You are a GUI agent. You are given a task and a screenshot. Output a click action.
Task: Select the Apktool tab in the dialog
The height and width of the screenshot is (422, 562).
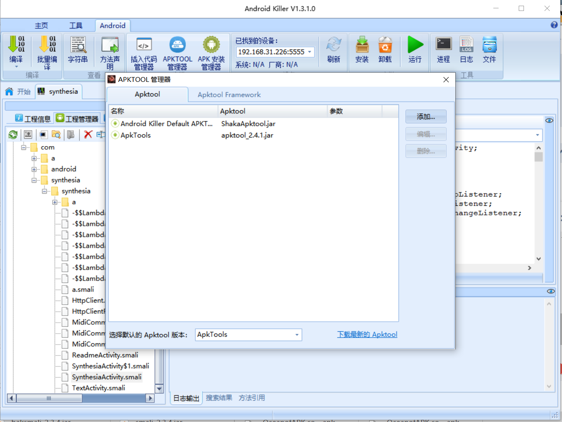pyautogui.click(x=147, y=94)
